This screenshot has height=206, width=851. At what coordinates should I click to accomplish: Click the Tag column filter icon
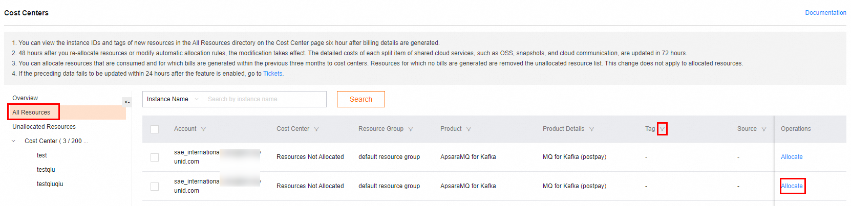(x=662, y=129)
